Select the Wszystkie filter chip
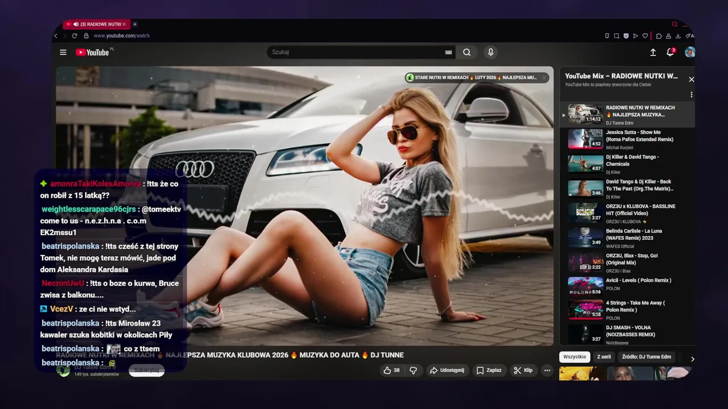728x409 pixels. pos(574,357)
